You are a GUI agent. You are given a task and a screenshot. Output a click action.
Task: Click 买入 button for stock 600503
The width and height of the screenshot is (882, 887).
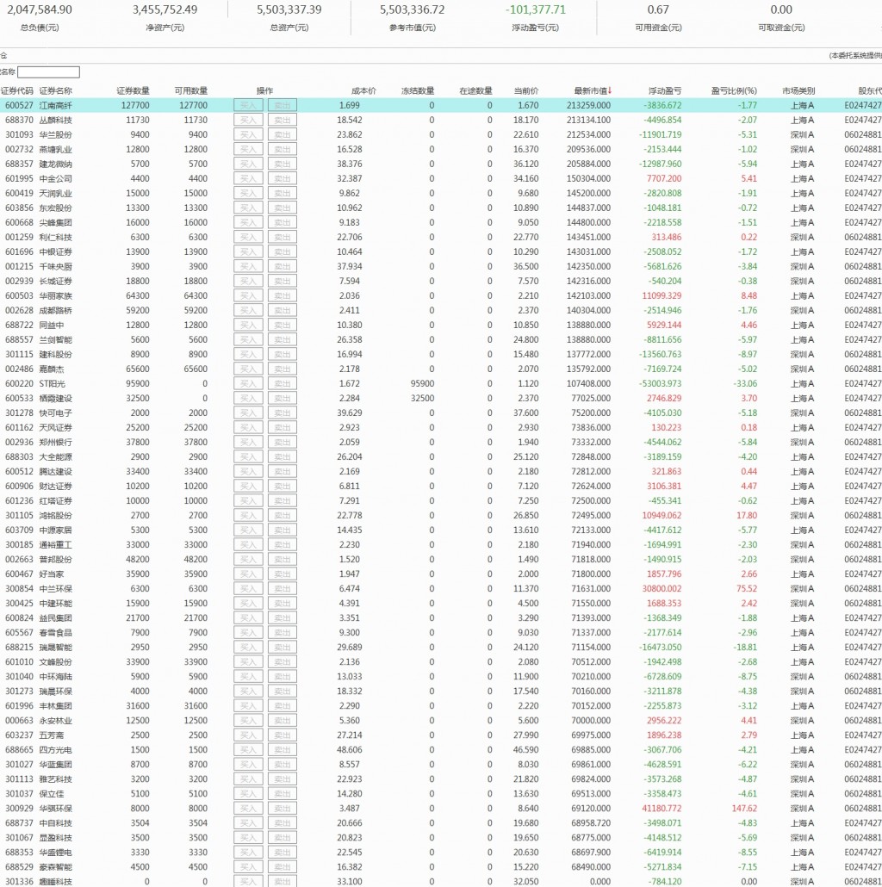248,296
